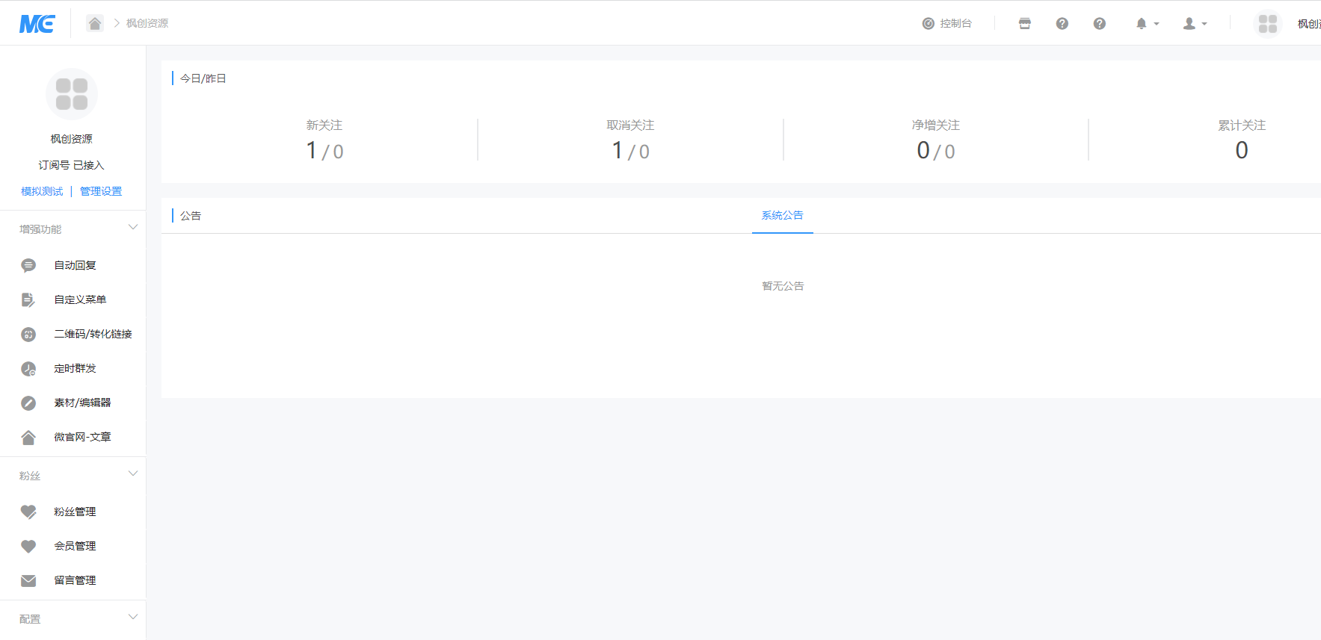Click the notification bell icon
1321x640 pixels.
pyautogui.click(x=1142, y=24)
